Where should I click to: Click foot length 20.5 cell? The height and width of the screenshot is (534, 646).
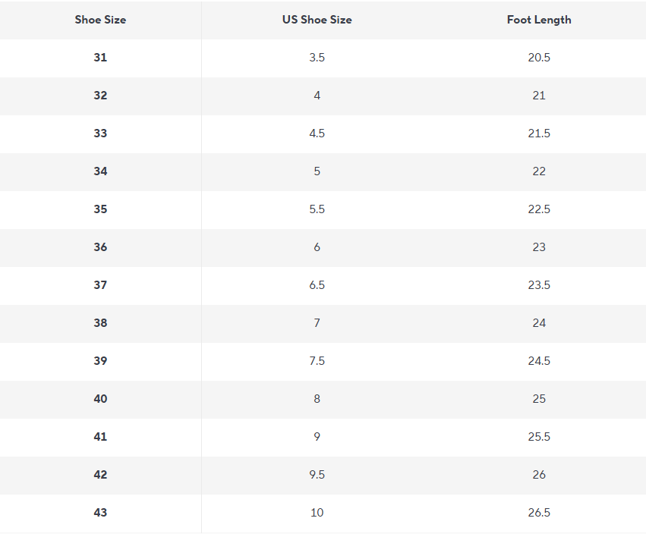tap(539, 58)
